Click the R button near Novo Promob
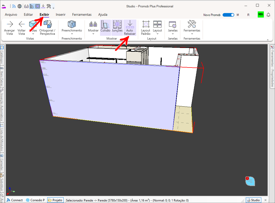 point(248,15)
